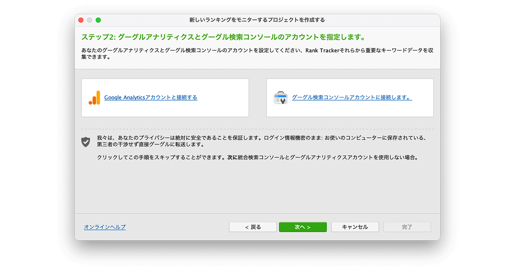The width and height of the screenshot is (515, 270).
Task: Proceed with the green 次へ > button
Action: (303, 227)
